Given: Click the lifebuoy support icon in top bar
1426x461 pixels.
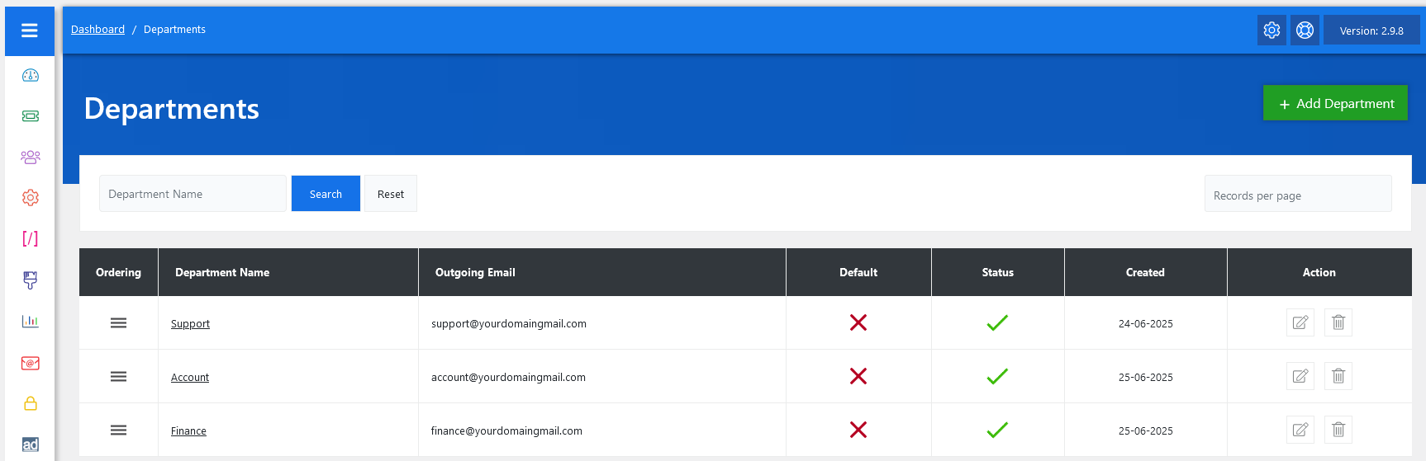Looking at the screenshot, I should [x=1305, y=31].
